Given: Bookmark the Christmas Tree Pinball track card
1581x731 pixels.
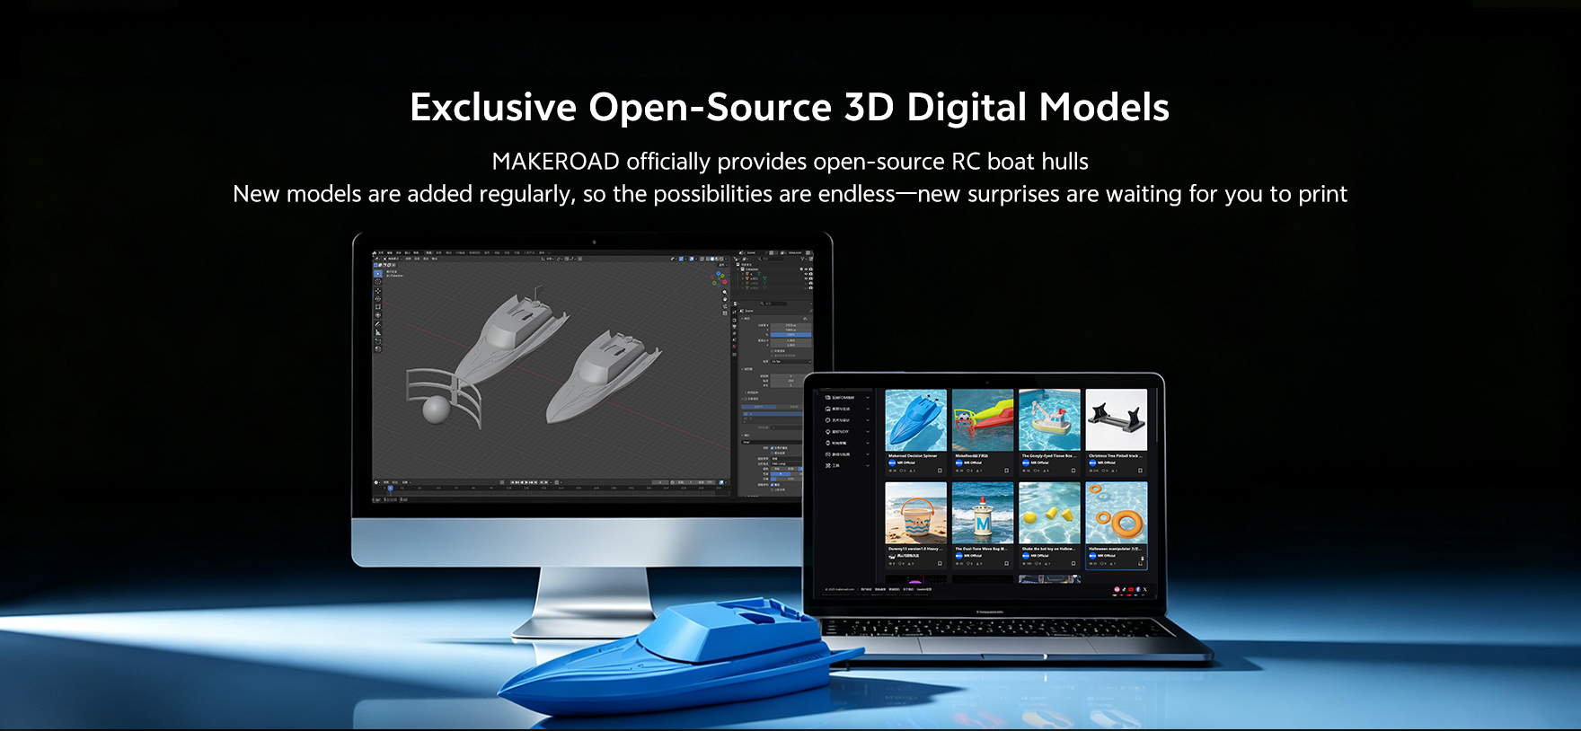Looking at the screenshot, I should (x=1141, y=471).
